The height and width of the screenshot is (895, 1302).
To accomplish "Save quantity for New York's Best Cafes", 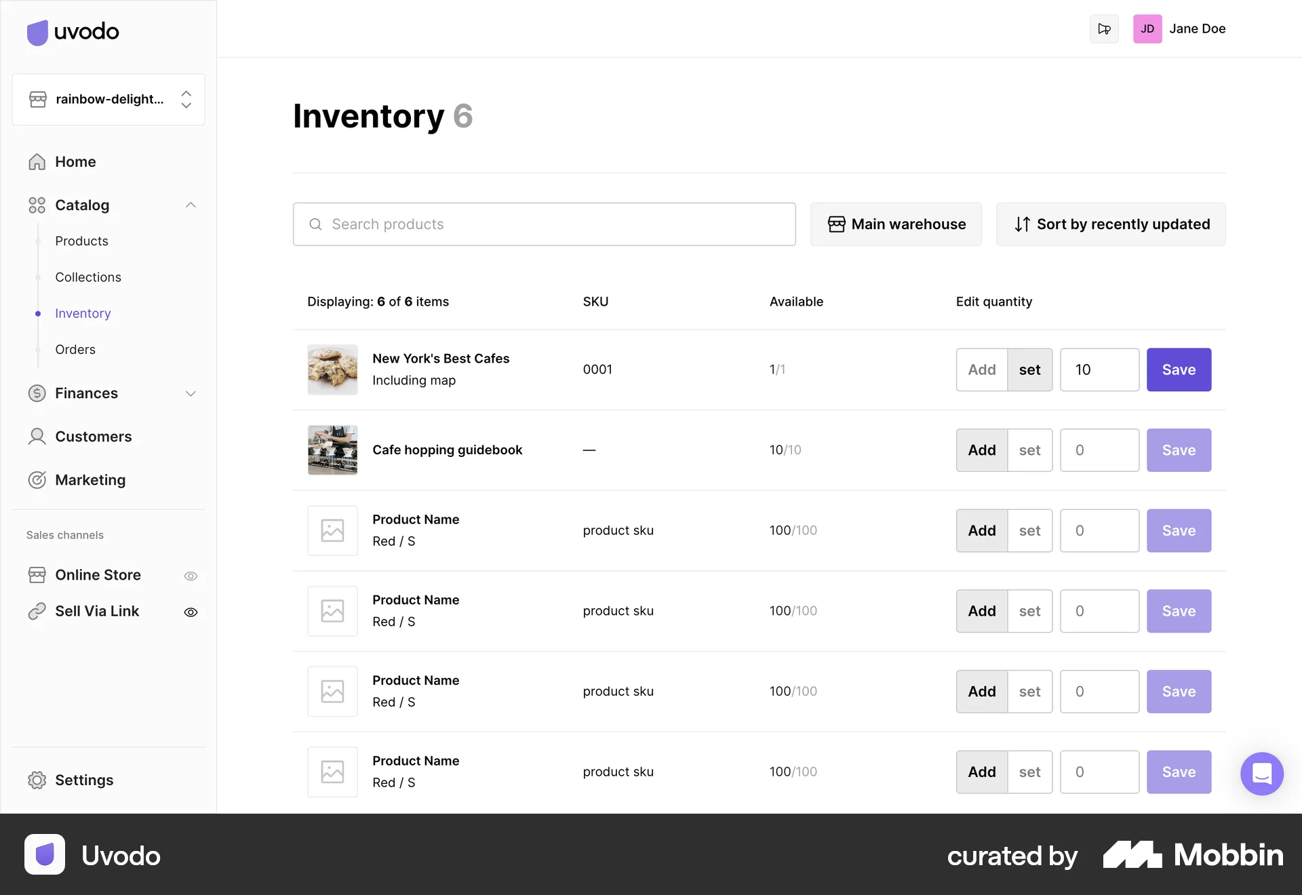I will point(1179,370).
